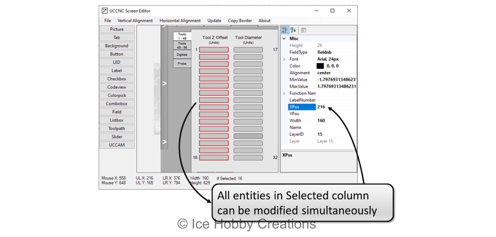Open the Update menu

214,20
